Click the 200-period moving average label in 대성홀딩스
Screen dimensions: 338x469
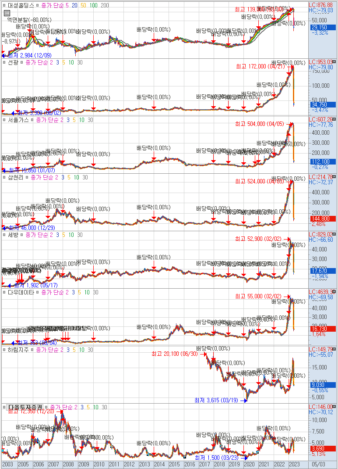coord(105,5)
